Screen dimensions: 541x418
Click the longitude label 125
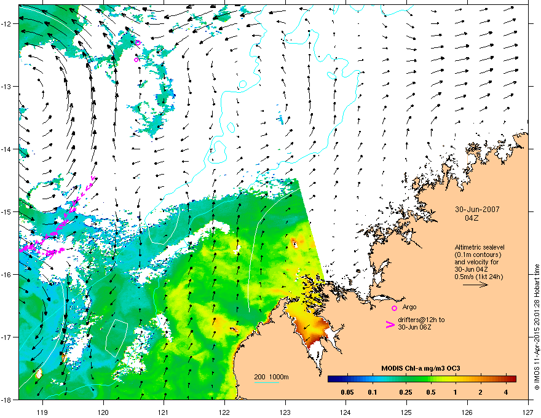click(406, 412)
